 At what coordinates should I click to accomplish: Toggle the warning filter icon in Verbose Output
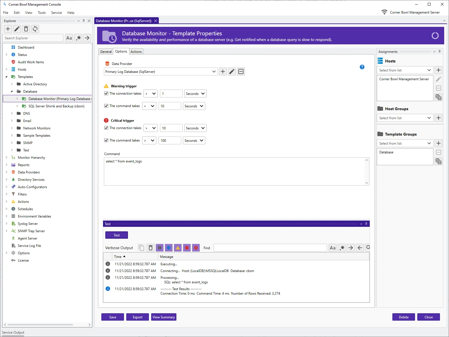click(x=178, y=248)
